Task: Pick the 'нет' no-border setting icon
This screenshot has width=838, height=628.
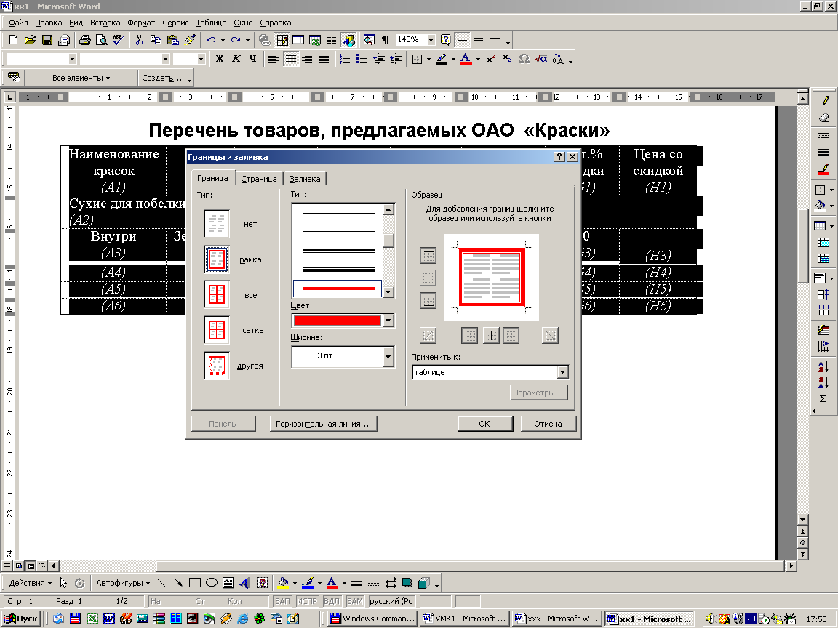Action: [217, 225]
